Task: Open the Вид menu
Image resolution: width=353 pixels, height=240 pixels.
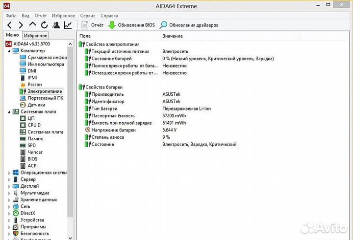Action: [25, 16]
